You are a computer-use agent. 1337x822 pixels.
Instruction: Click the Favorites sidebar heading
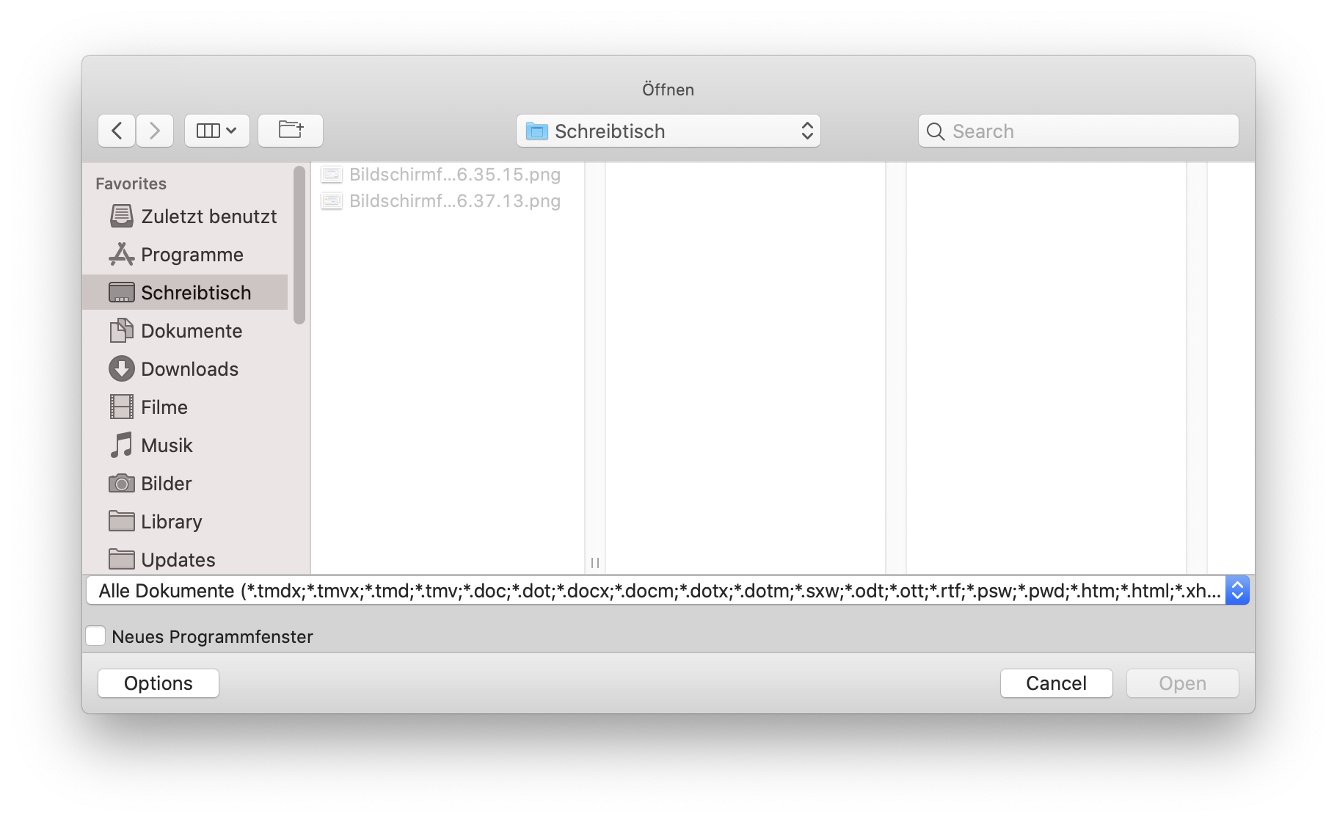(131, 183)
